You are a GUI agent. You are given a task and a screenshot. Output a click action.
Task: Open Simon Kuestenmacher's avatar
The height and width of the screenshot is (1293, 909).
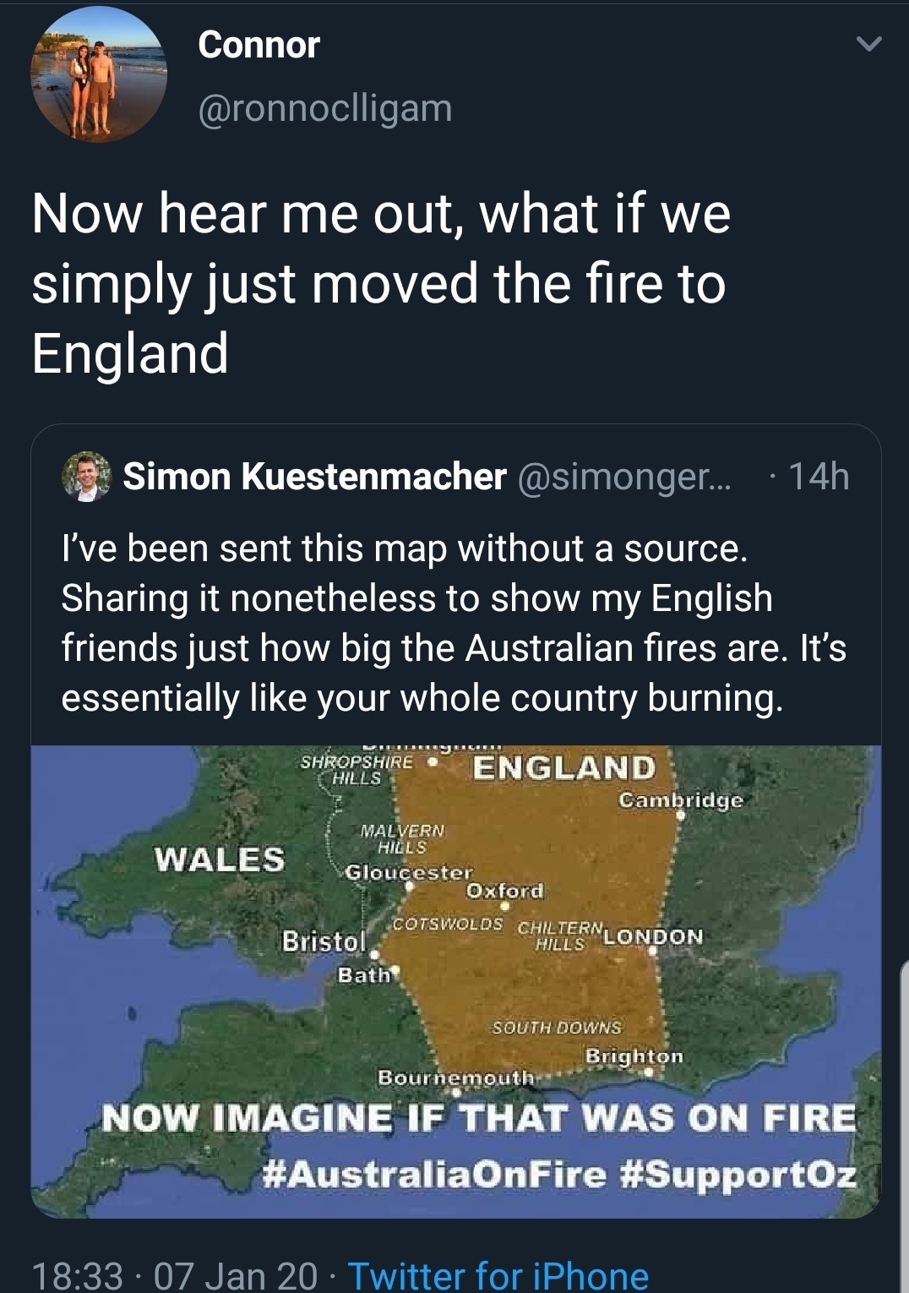(87, 477)
